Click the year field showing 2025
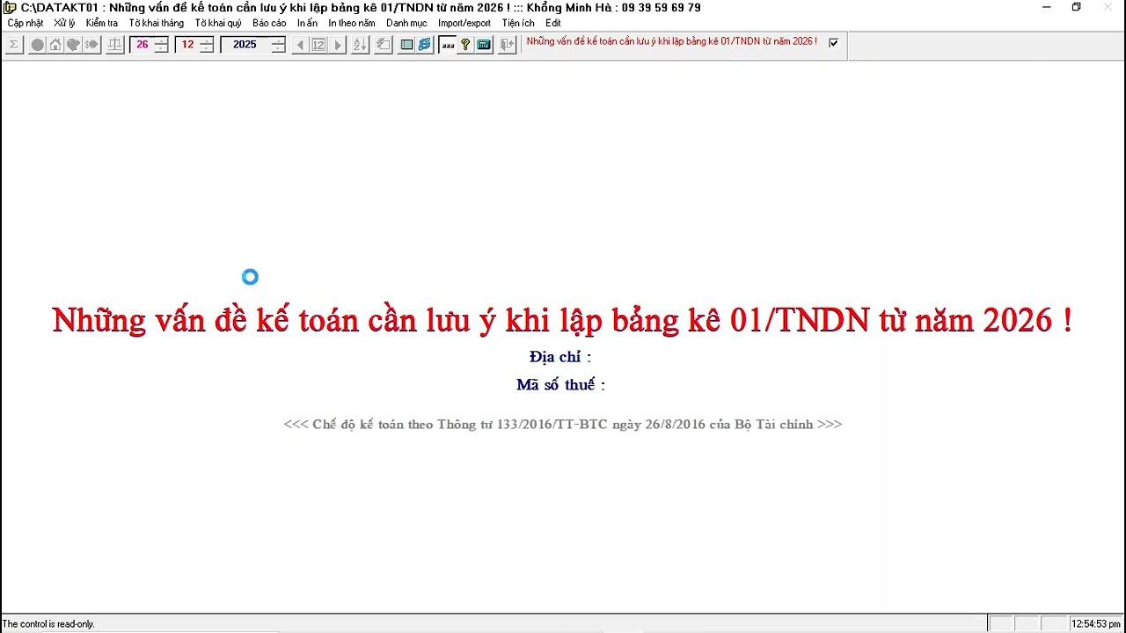The image size is (1126, 633). coord(245,45)
